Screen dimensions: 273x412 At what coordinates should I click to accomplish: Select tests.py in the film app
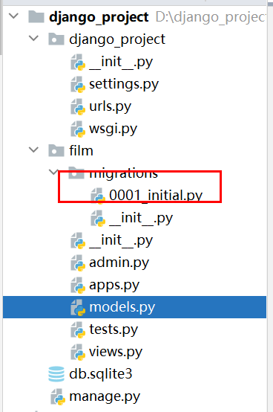(x=114, y=329)
